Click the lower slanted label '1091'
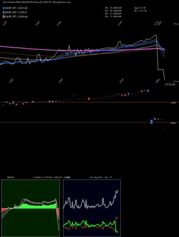The width and height of the screenshot is (179, 237). 158,81
